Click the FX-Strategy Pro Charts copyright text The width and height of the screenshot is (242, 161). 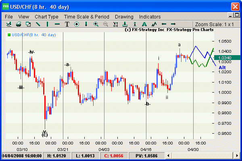[x=169, y=29]
